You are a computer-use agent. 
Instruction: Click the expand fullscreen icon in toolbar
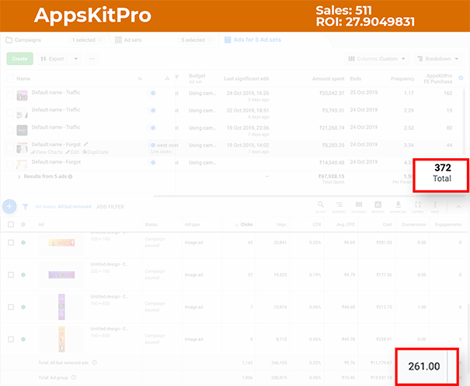point(418,206)
